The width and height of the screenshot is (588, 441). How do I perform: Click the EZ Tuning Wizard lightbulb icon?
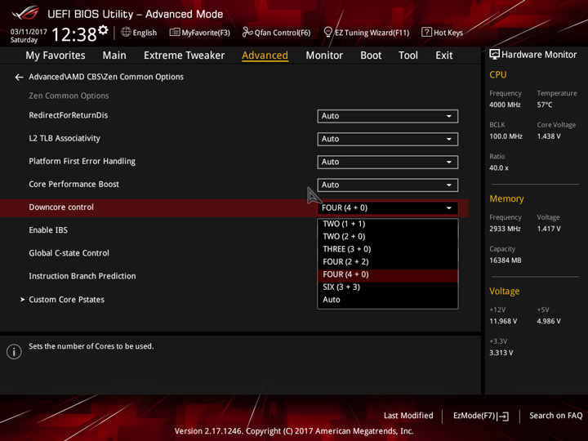(x=327, y=32)
